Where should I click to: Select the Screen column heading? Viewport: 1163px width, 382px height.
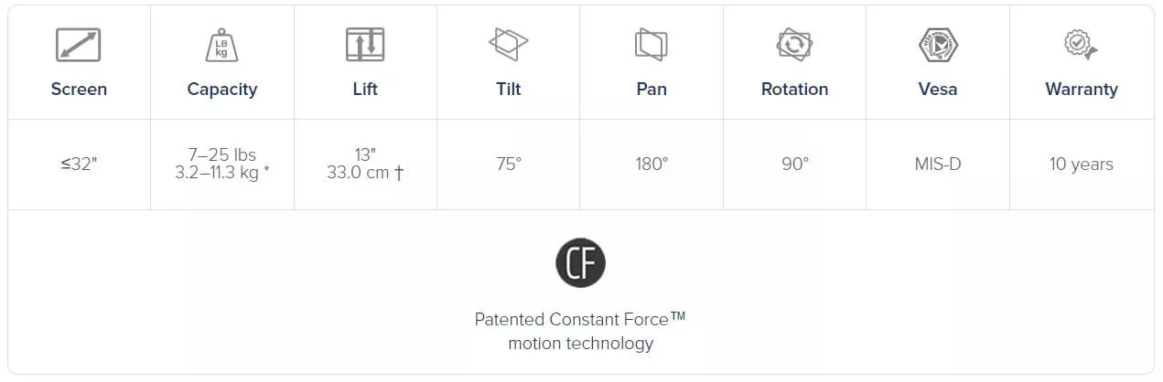click(79, 90)
